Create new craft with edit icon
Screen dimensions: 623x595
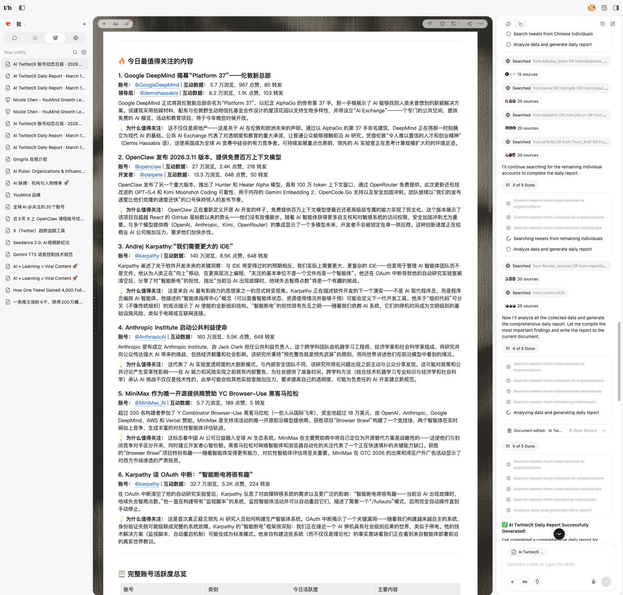point(84,52)
